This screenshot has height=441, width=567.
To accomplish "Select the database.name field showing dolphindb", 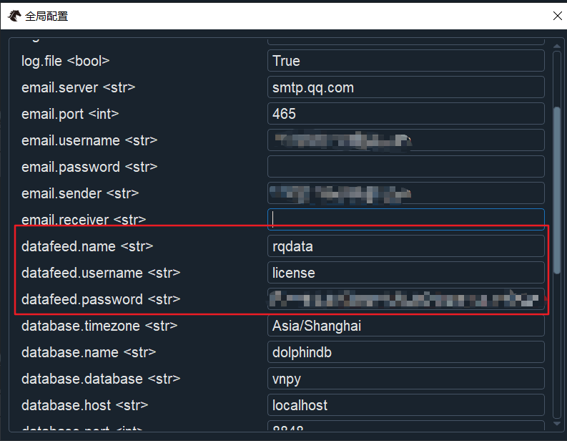I will click(405, 352).
